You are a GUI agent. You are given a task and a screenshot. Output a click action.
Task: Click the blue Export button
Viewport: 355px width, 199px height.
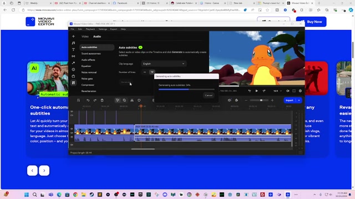click(290, 100)
